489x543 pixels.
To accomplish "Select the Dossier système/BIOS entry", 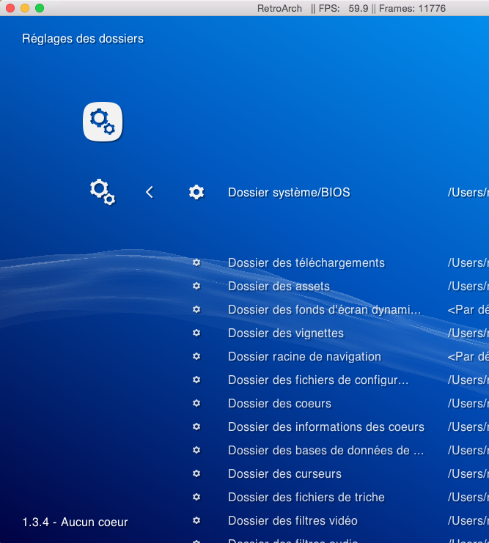I will [289, 192].
